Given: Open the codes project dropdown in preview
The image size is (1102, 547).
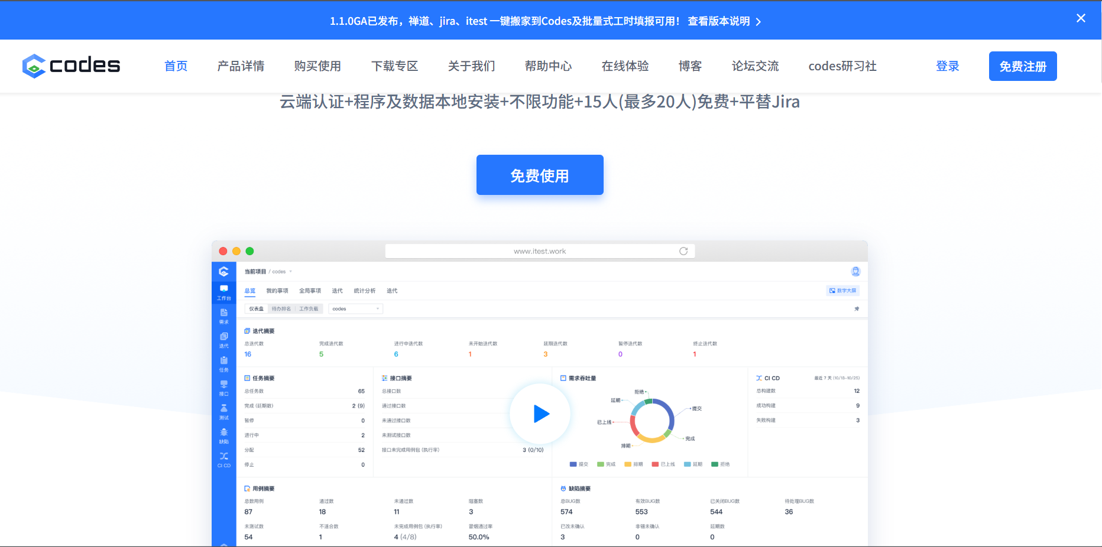Looking at the screenshot, I should pos(356,309).
